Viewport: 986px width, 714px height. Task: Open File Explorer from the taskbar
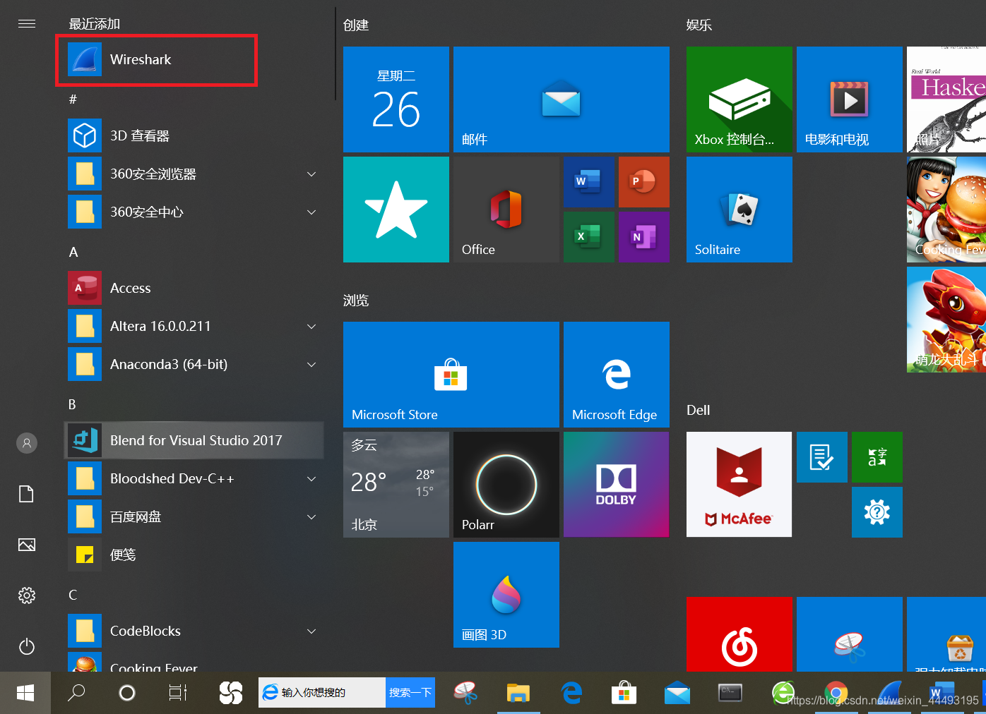(518, 693)
